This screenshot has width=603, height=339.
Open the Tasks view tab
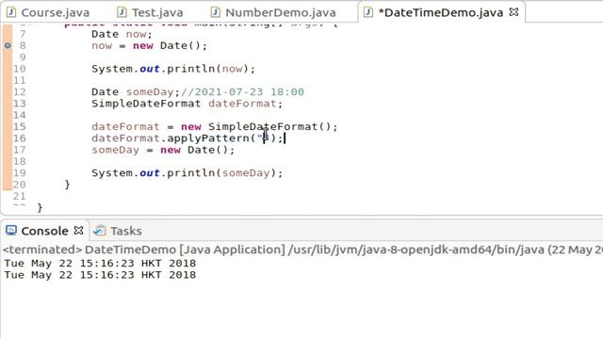[126, 231]
